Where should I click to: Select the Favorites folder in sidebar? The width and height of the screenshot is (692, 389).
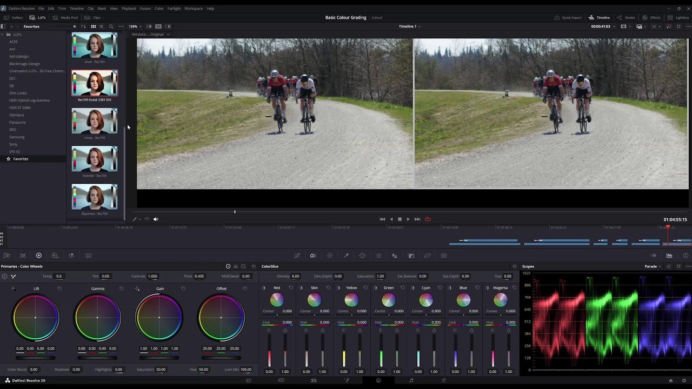pyautogui.click(x=21, y=159)
